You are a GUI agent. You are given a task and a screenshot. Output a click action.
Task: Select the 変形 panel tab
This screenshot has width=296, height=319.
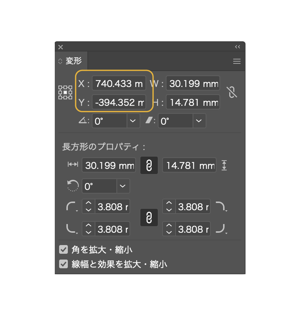[71, 61]
